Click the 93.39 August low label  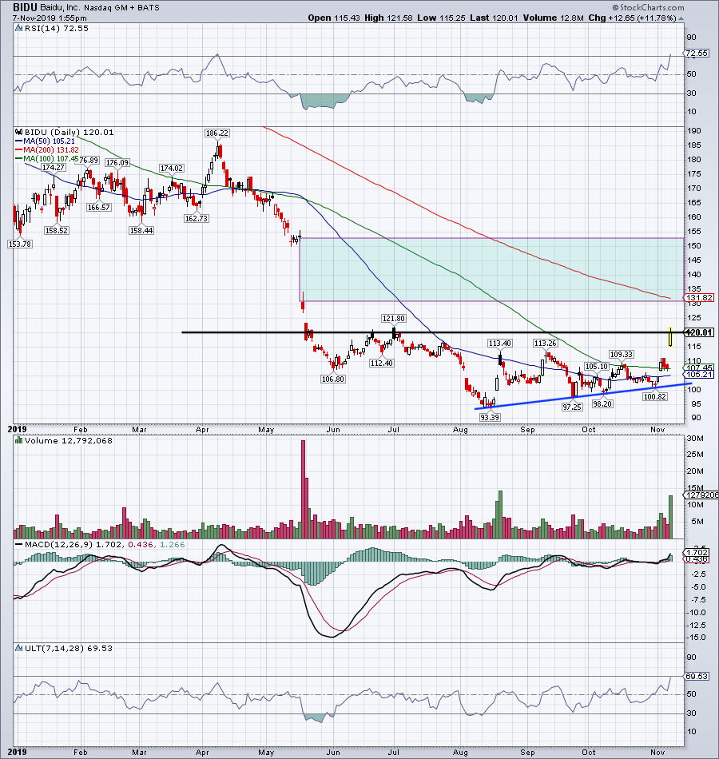(x=490, y=417)
